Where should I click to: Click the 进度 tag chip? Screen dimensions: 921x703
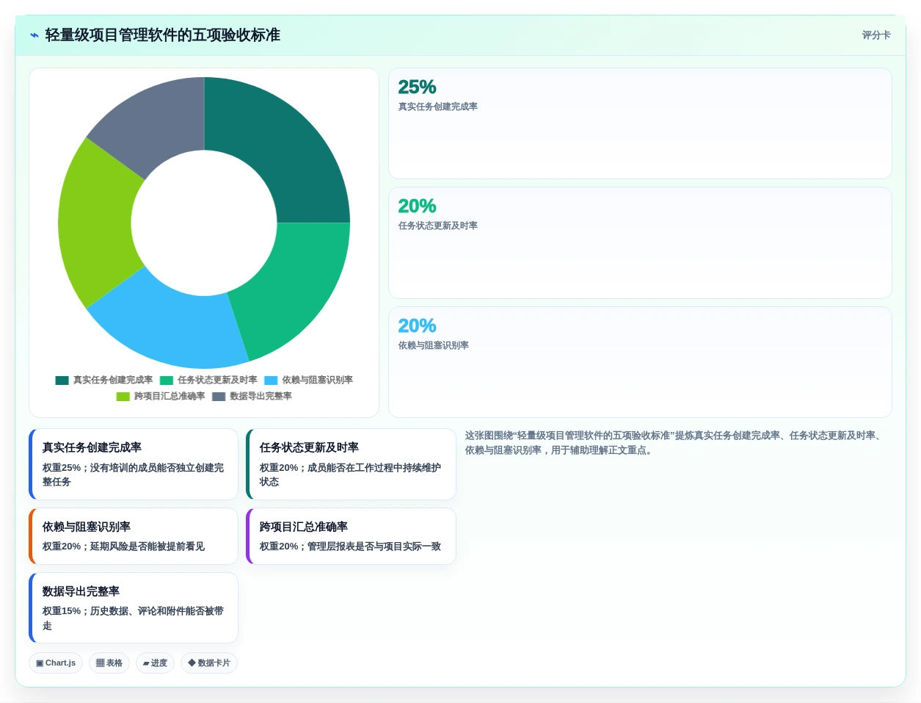pyautogui.click(x=155, y=663)
